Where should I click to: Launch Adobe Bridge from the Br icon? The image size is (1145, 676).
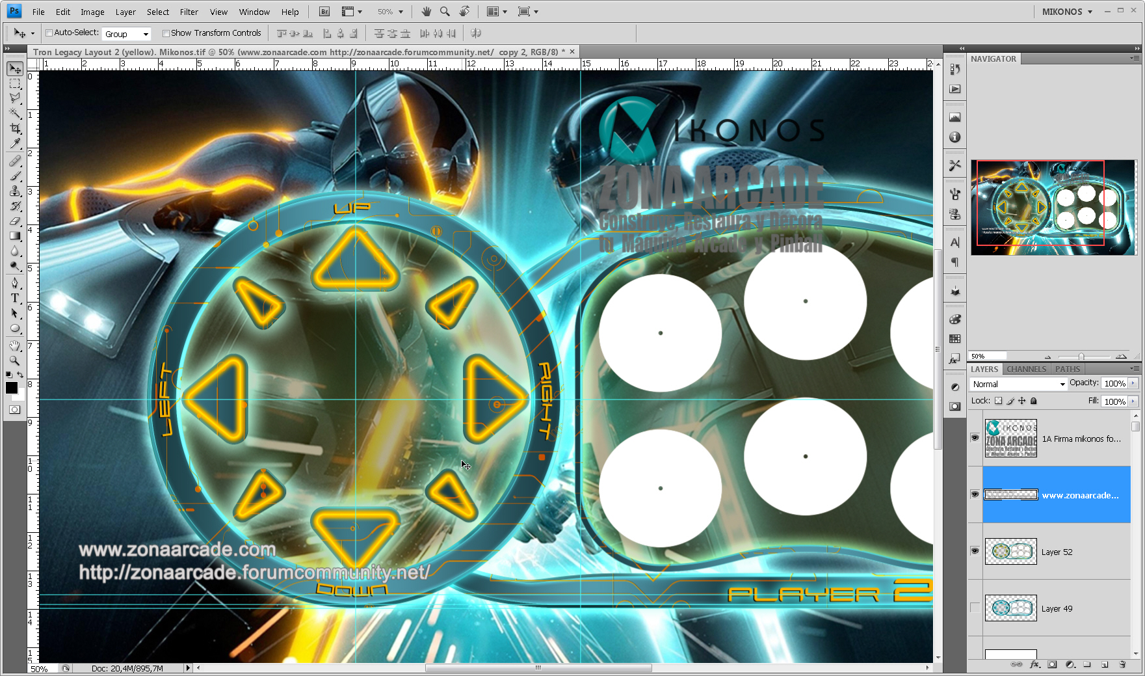point(324,12)
